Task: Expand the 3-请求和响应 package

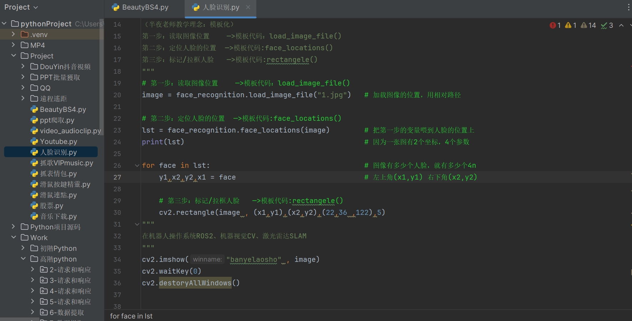Action: 33,280
